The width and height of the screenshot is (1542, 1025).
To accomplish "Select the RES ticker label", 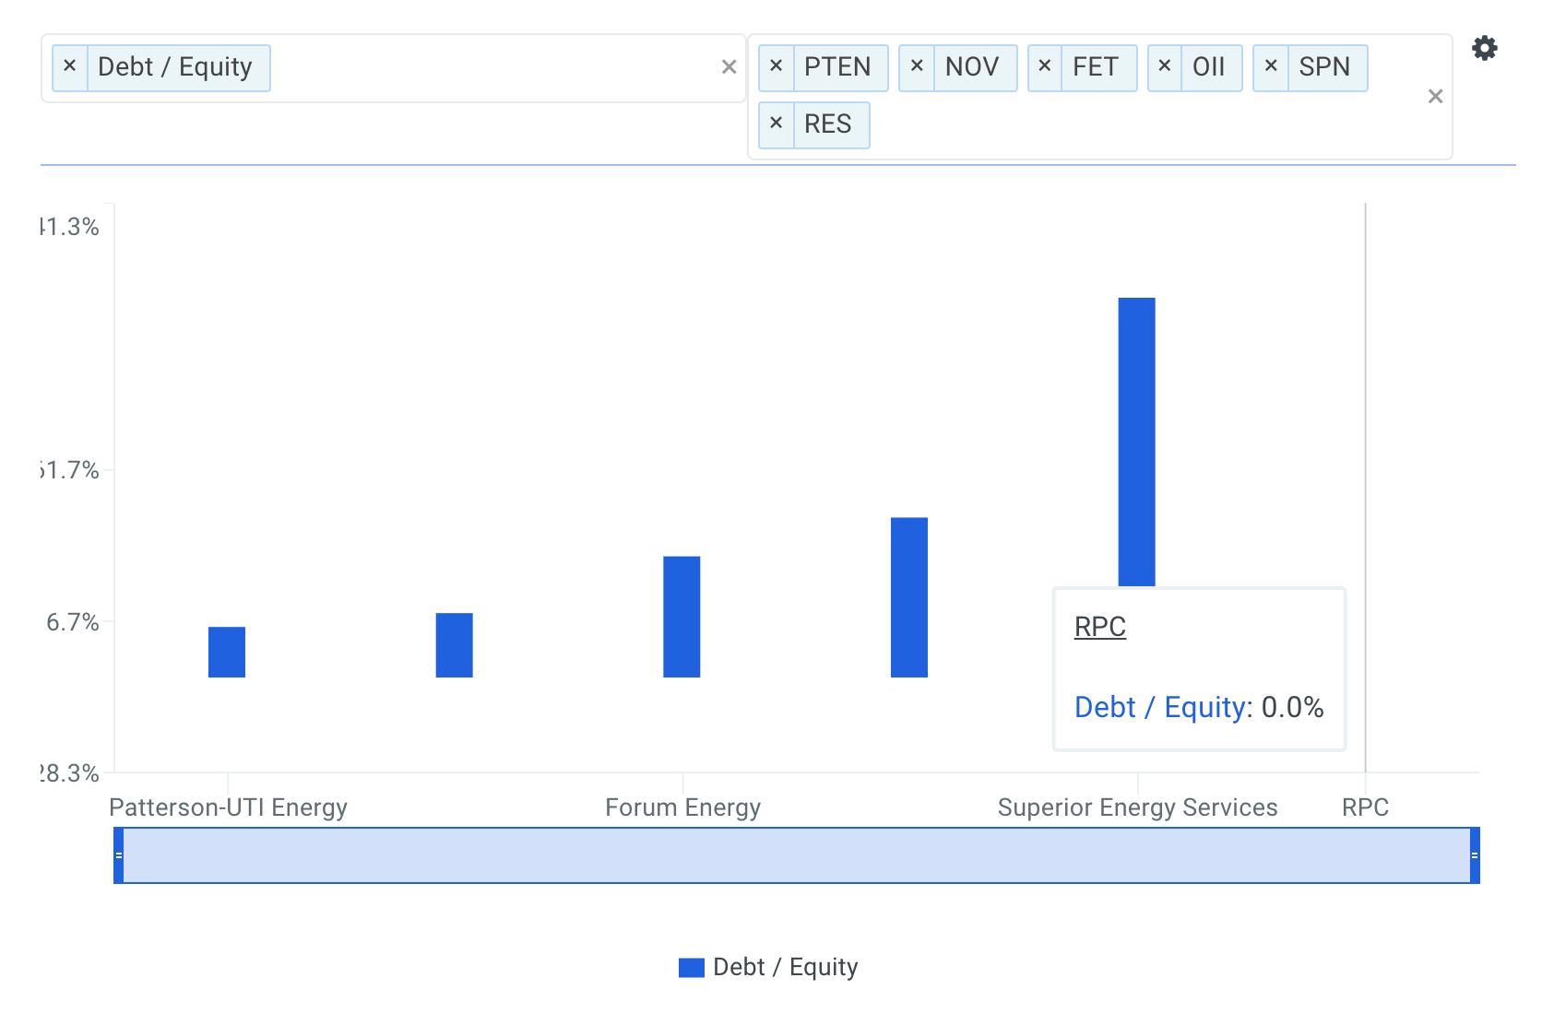I will pyautogui.click(x=828, y=124).
